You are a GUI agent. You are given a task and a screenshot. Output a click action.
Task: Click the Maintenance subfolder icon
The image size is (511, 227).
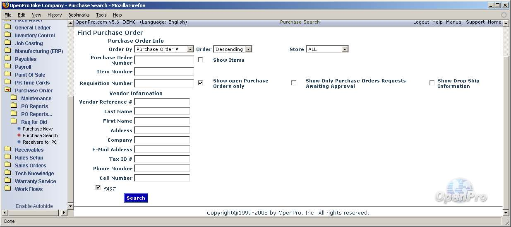pos(14,98)
